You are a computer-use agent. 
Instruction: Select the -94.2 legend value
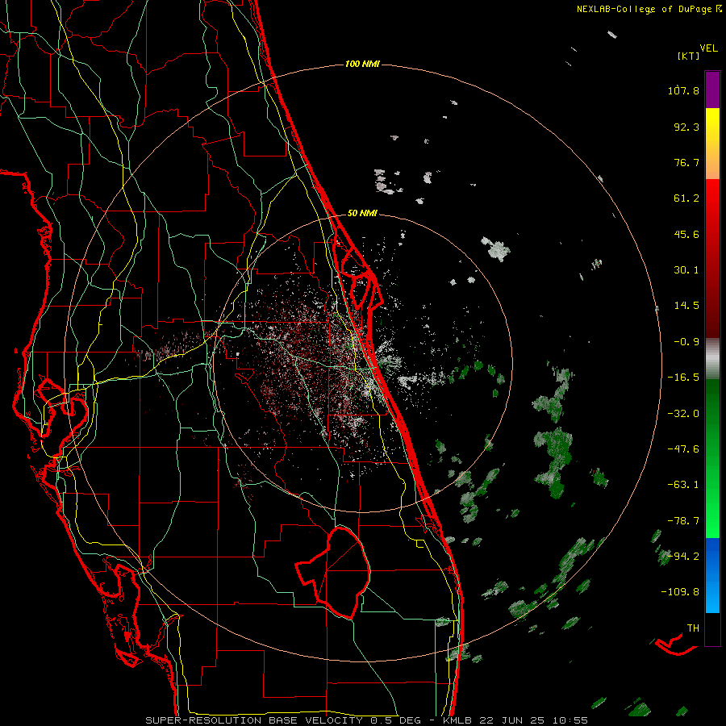point(683,556)
